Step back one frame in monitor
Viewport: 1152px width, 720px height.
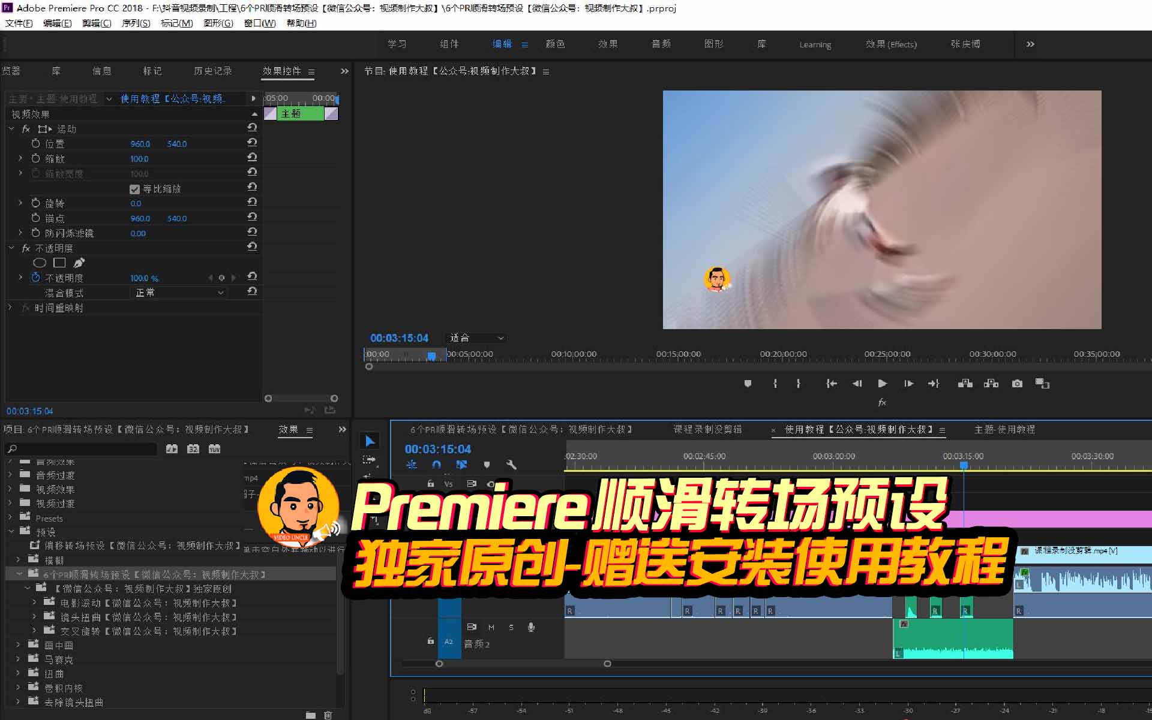[x=857, y=384]
